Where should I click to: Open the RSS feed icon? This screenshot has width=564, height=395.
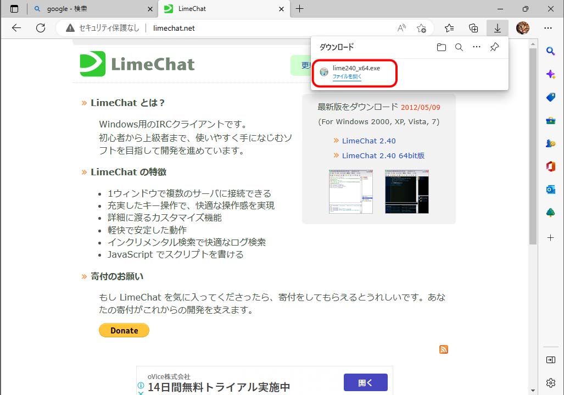(444, 349)
